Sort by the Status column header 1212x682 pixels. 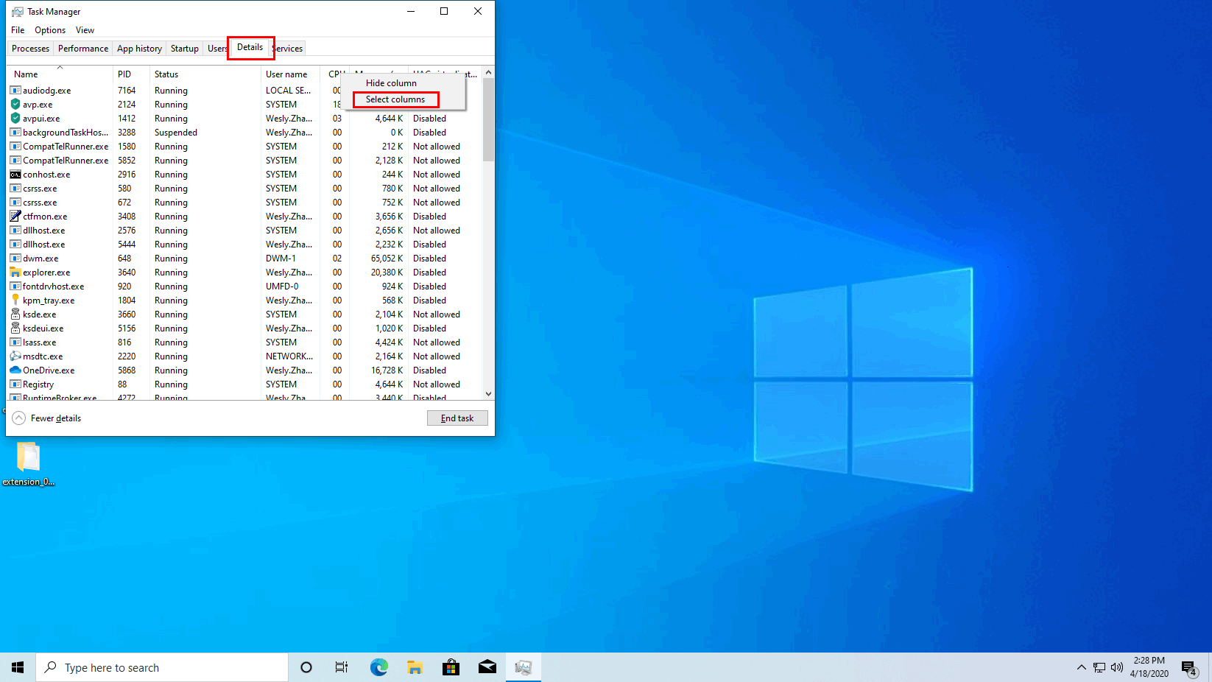(205, 74)
